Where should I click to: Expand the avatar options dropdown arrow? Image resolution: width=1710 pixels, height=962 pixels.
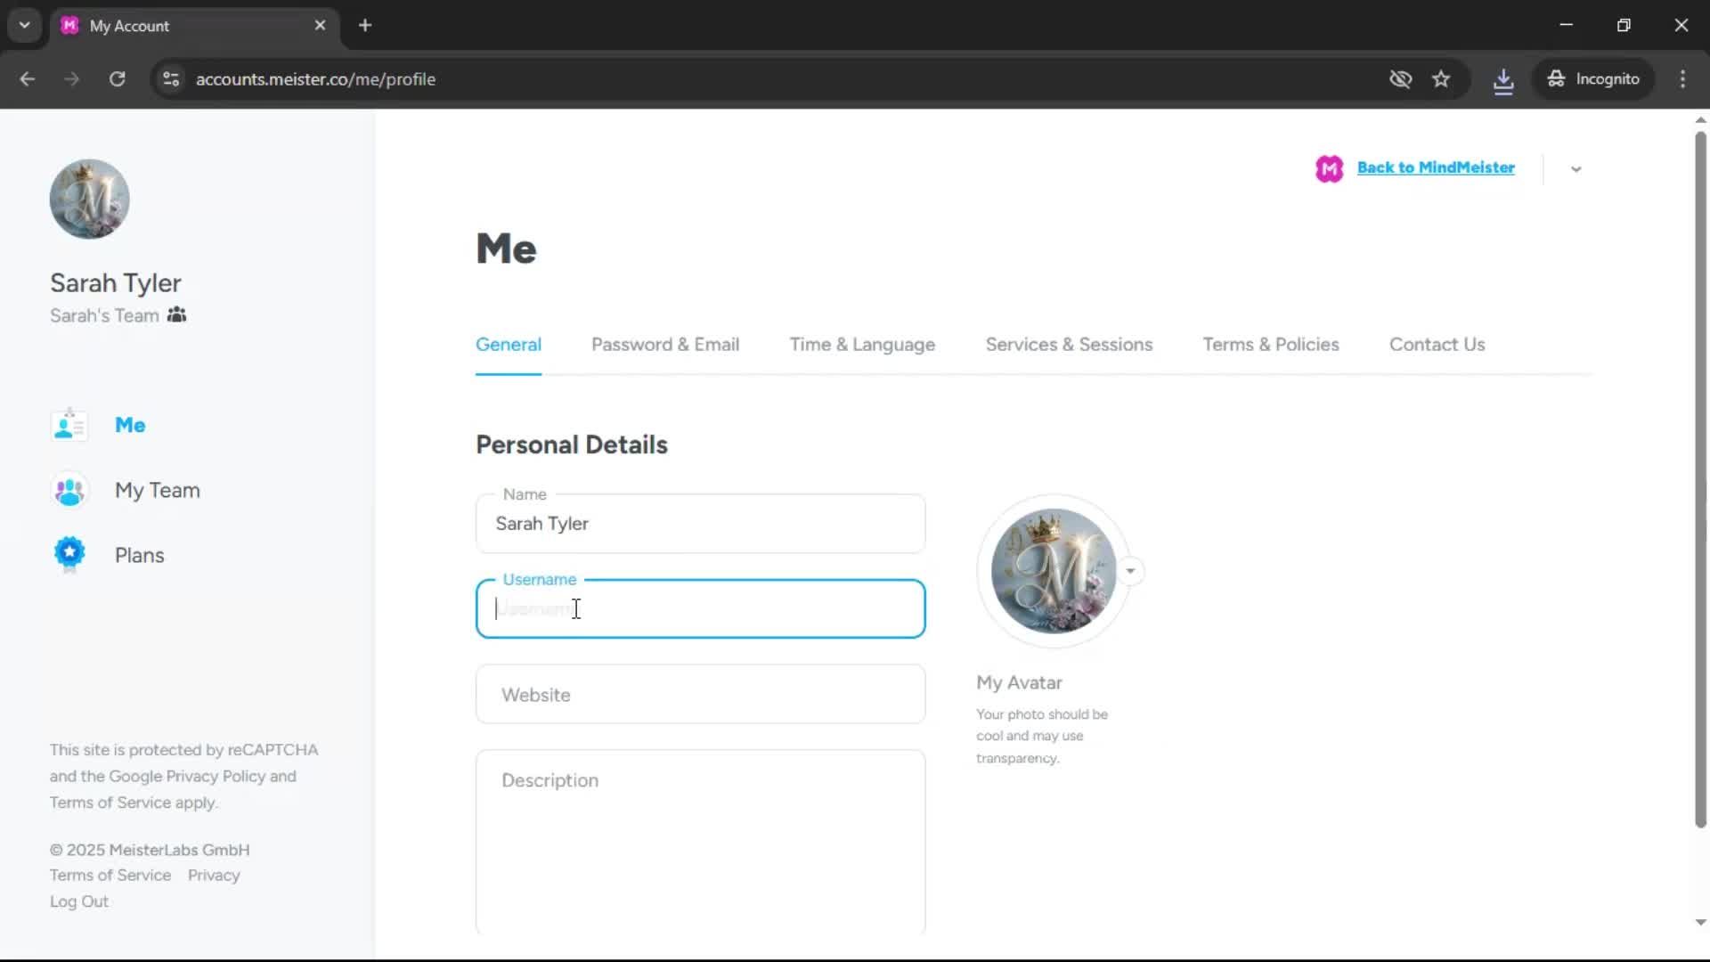(x=1130, y=571)
